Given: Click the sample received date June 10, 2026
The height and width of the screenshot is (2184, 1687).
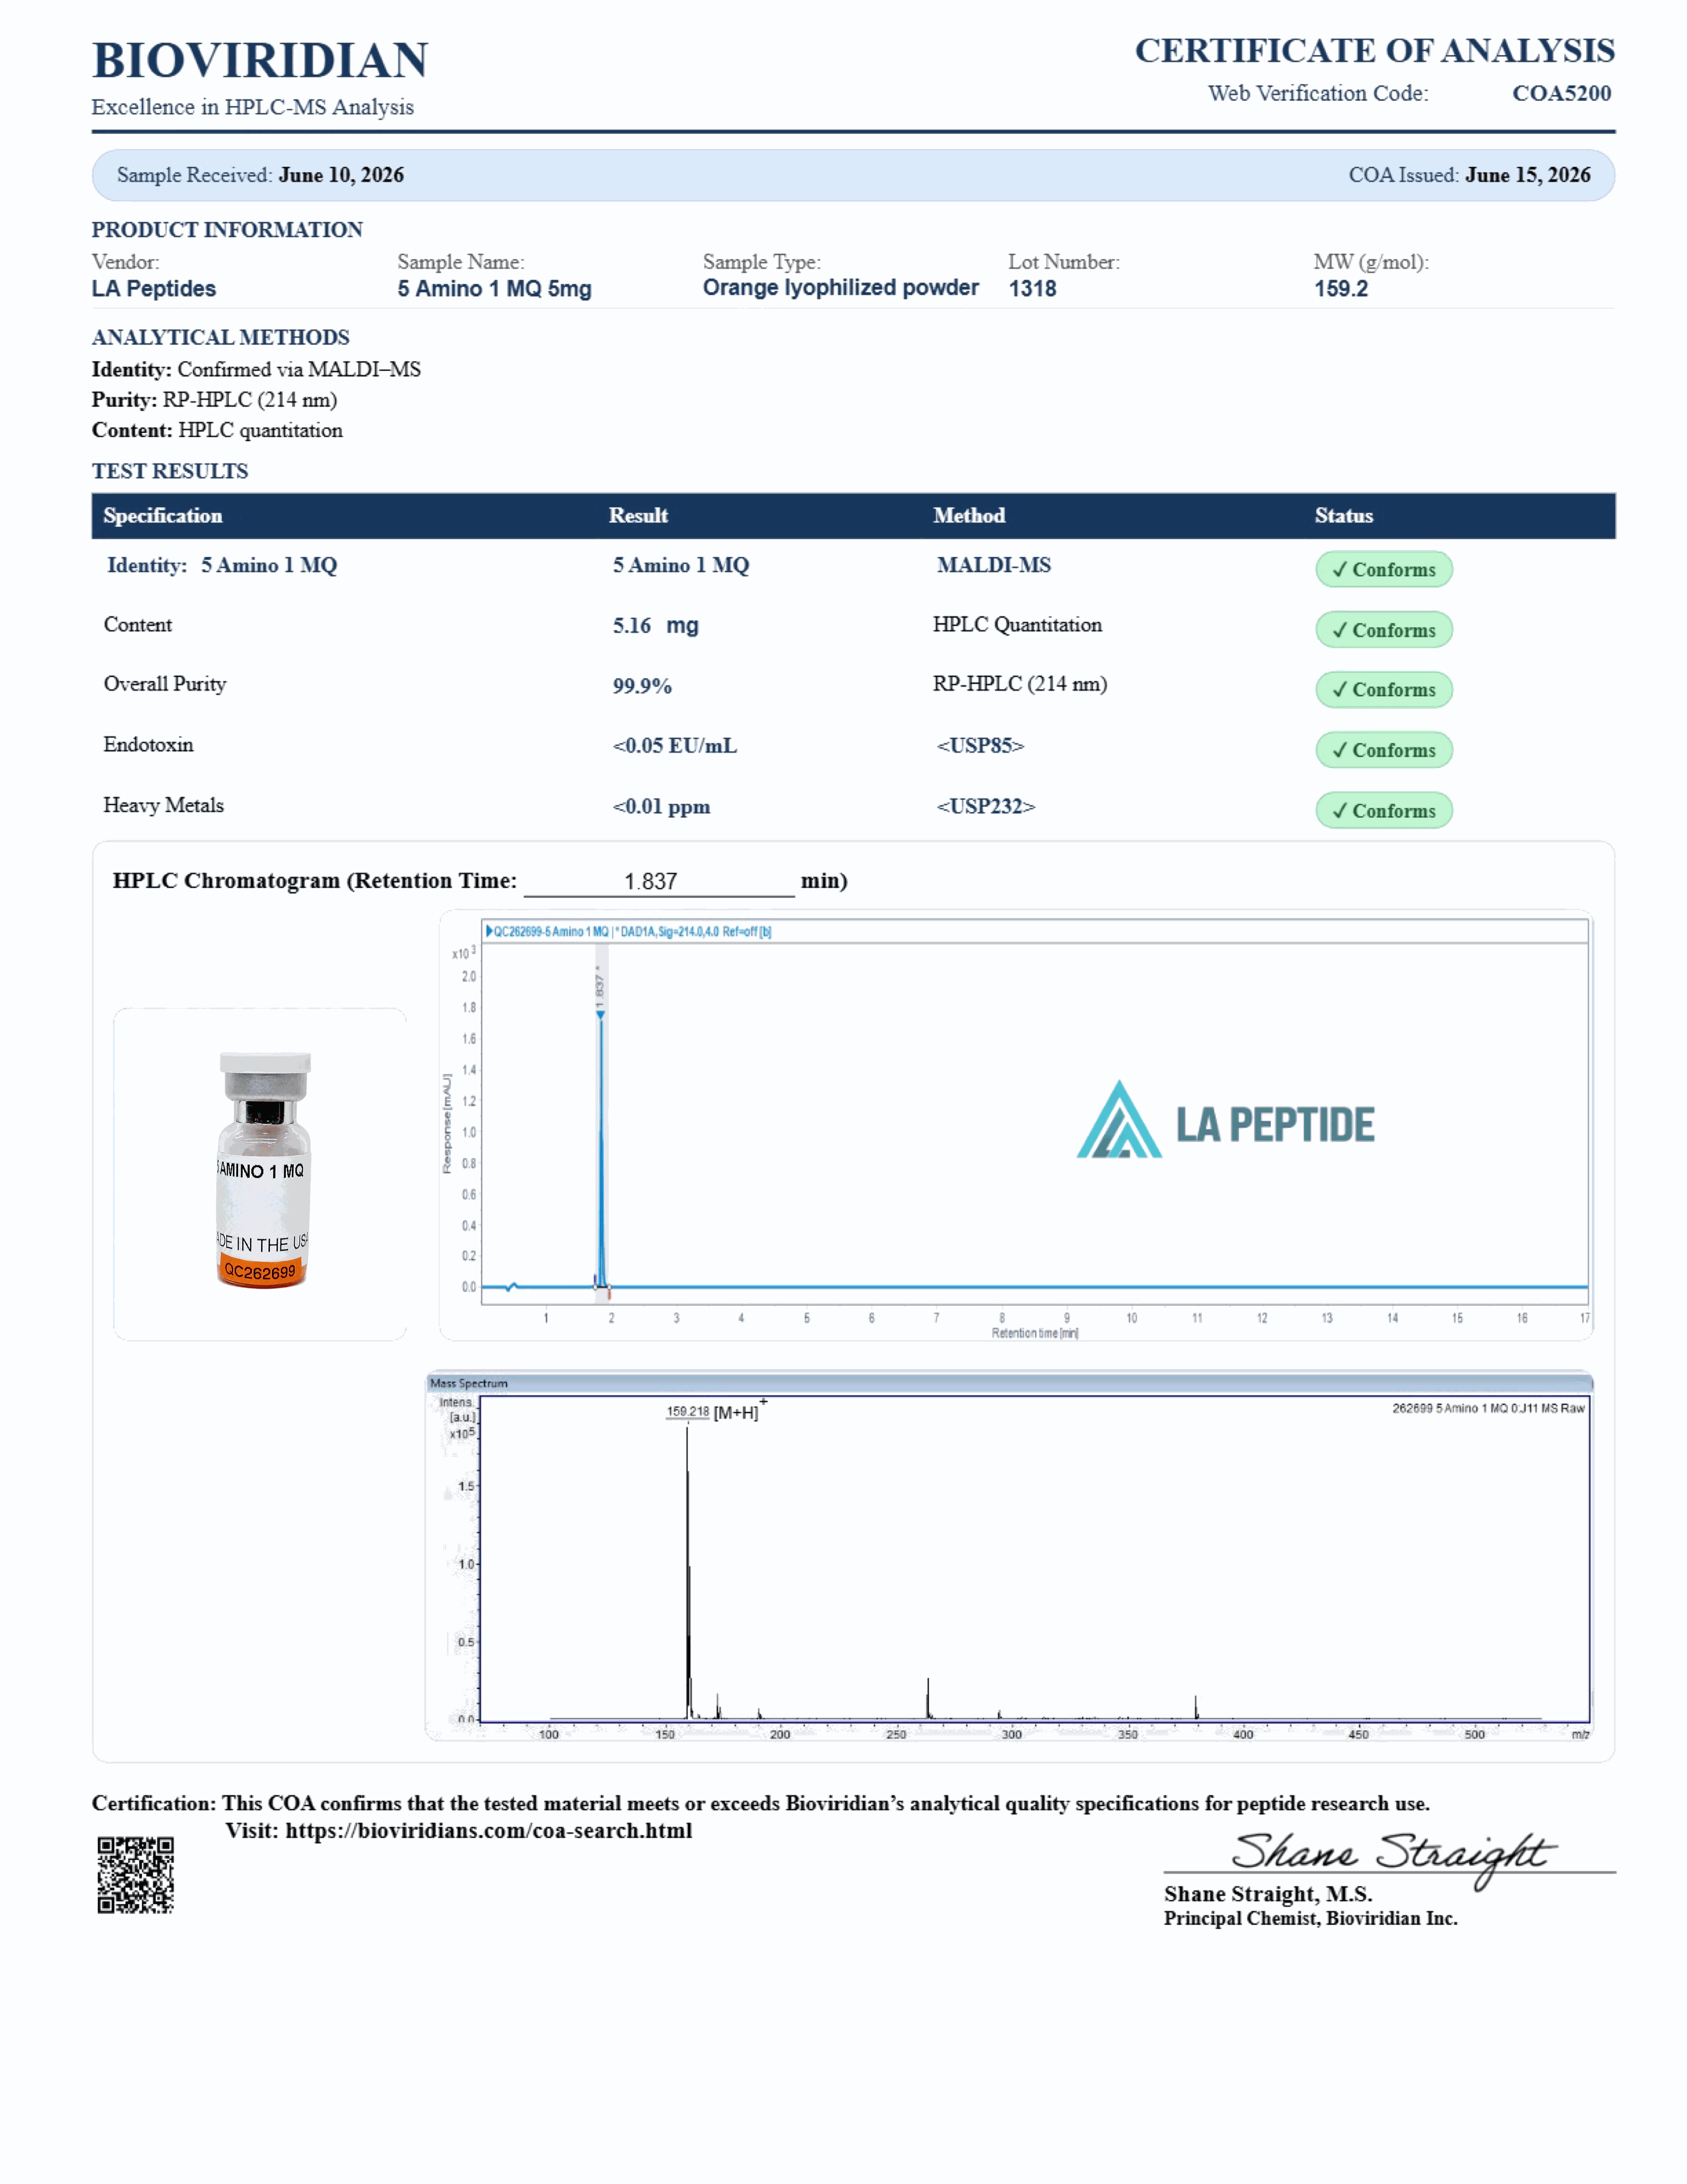Looking at the screenshot, I should [341, 175].
